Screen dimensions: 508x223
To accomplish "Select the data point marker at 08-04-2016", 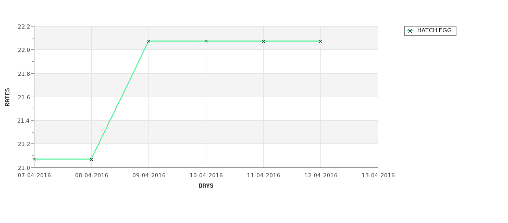I will click(x=91, y=159).
